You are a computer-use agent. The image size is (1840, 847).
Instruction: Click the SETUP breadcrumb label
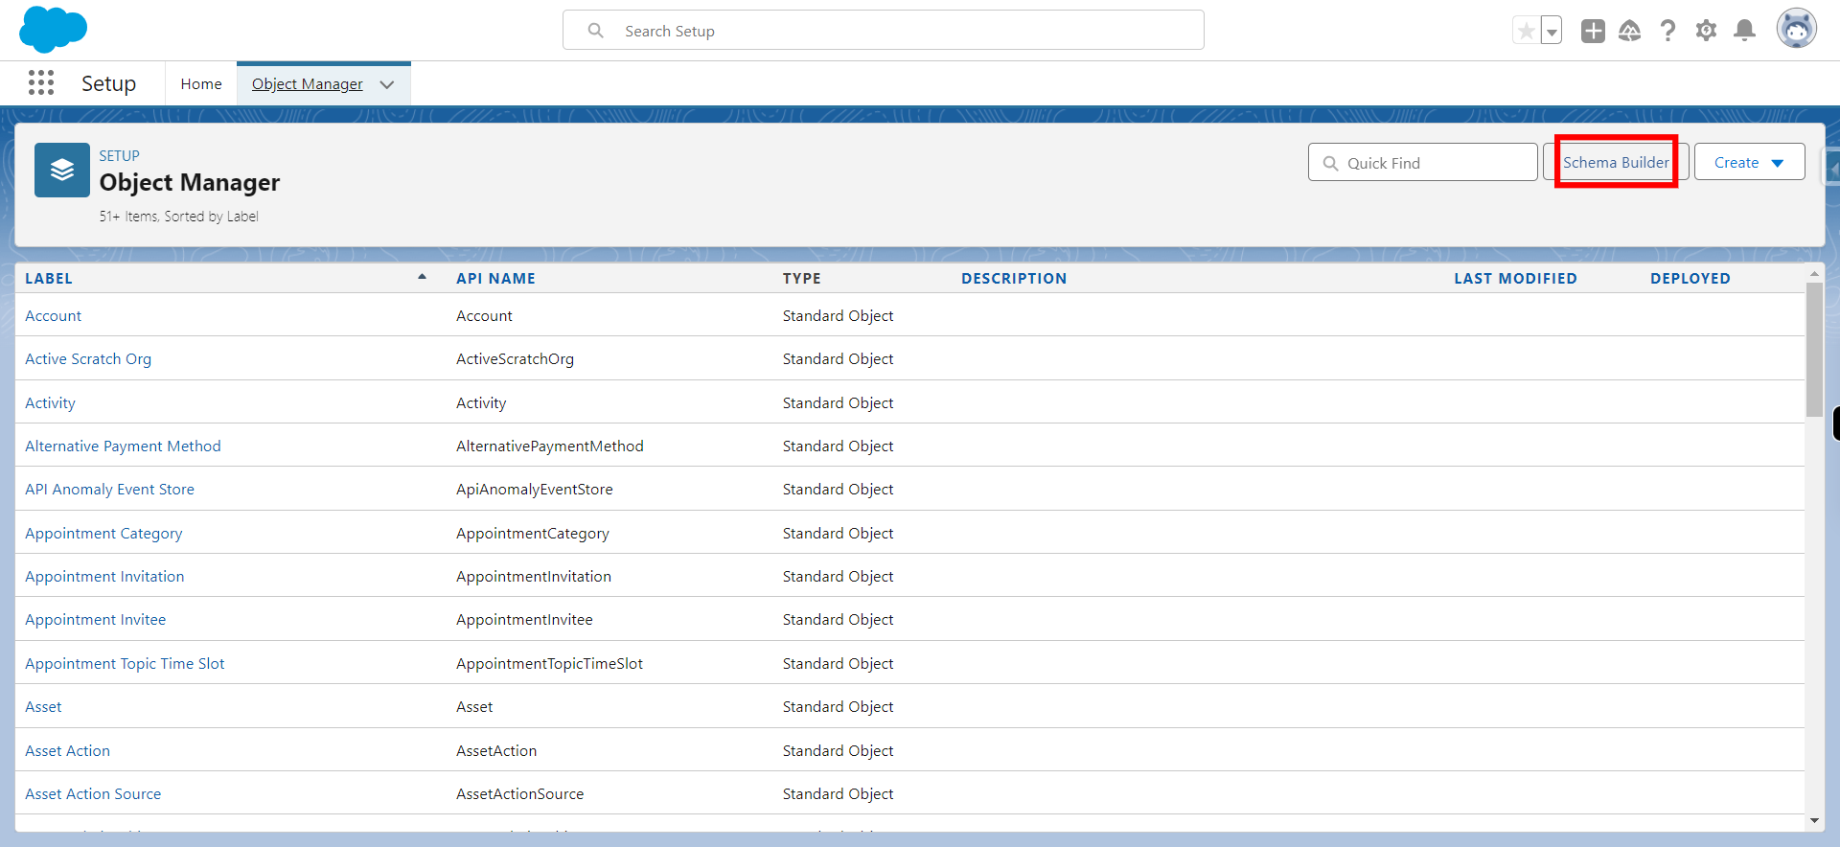click(x=119, y=156)
